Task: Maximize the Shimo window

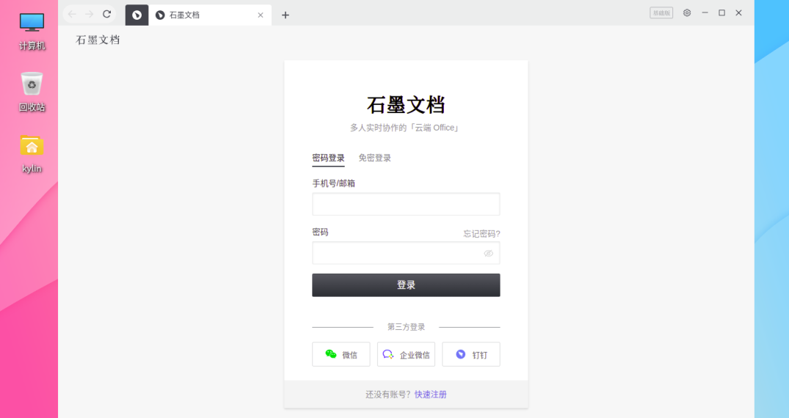Action: point(721,13)
